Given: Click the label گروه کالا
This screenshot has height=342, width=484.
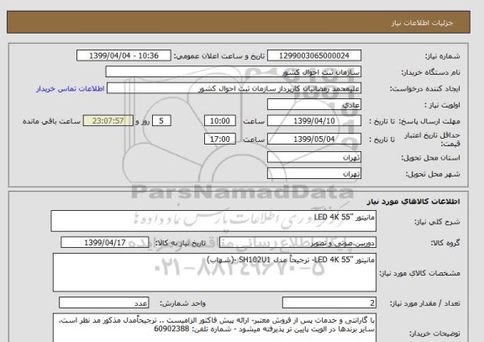Looking at the screenshot, I should 445,243.
